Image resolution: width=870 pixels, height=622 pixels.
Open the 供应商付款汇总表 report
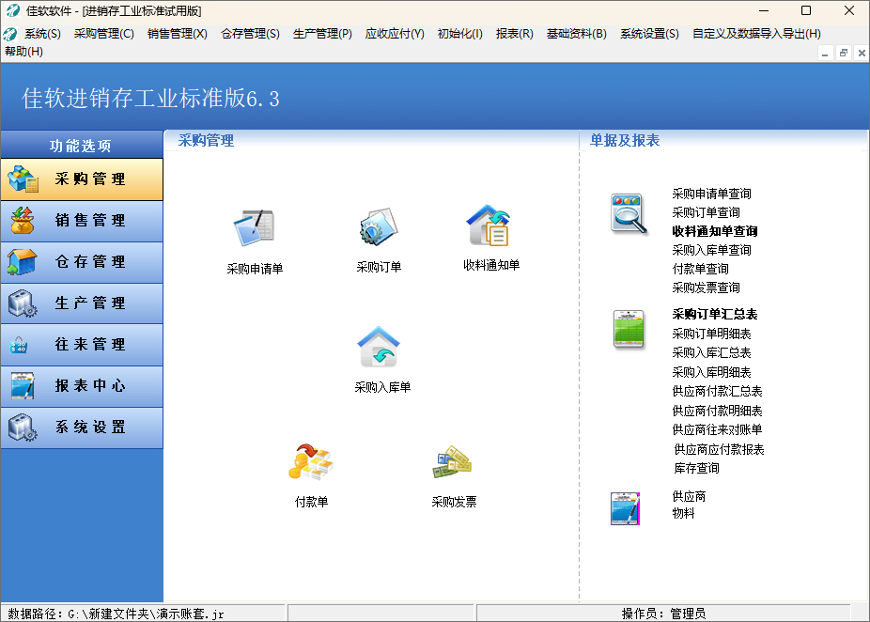[x=717, y=392]
